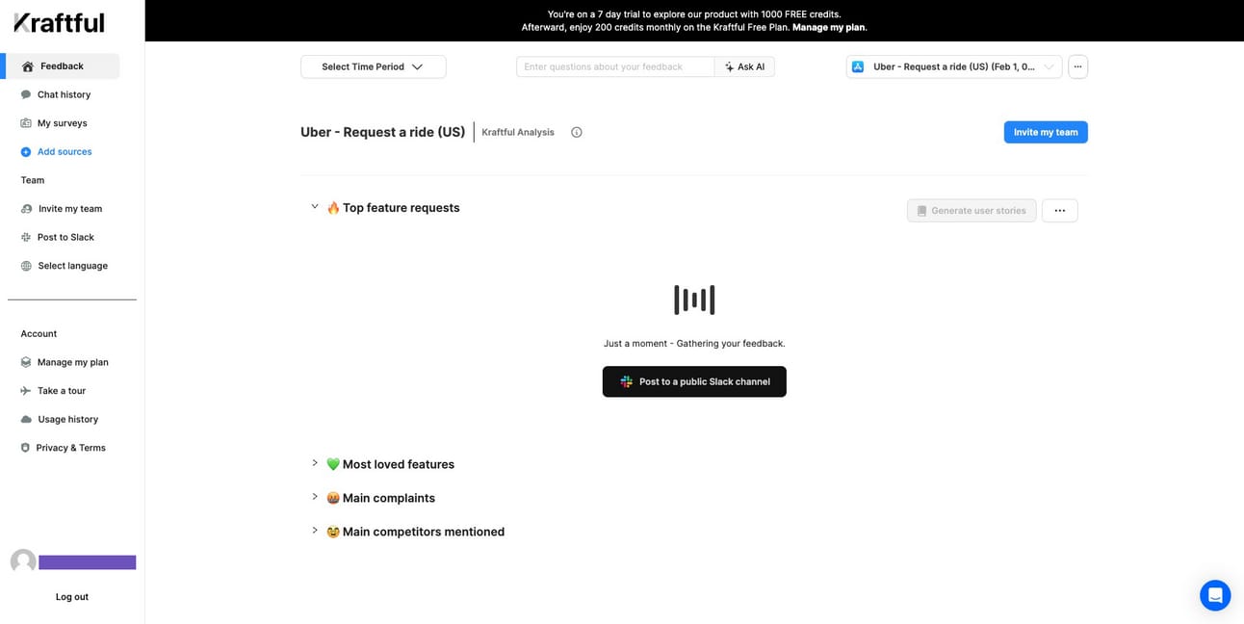The height and width of the screenshot is (624, 1244).
Task: Click the Privacy & Terms shield icon
Action: (25, 448)
